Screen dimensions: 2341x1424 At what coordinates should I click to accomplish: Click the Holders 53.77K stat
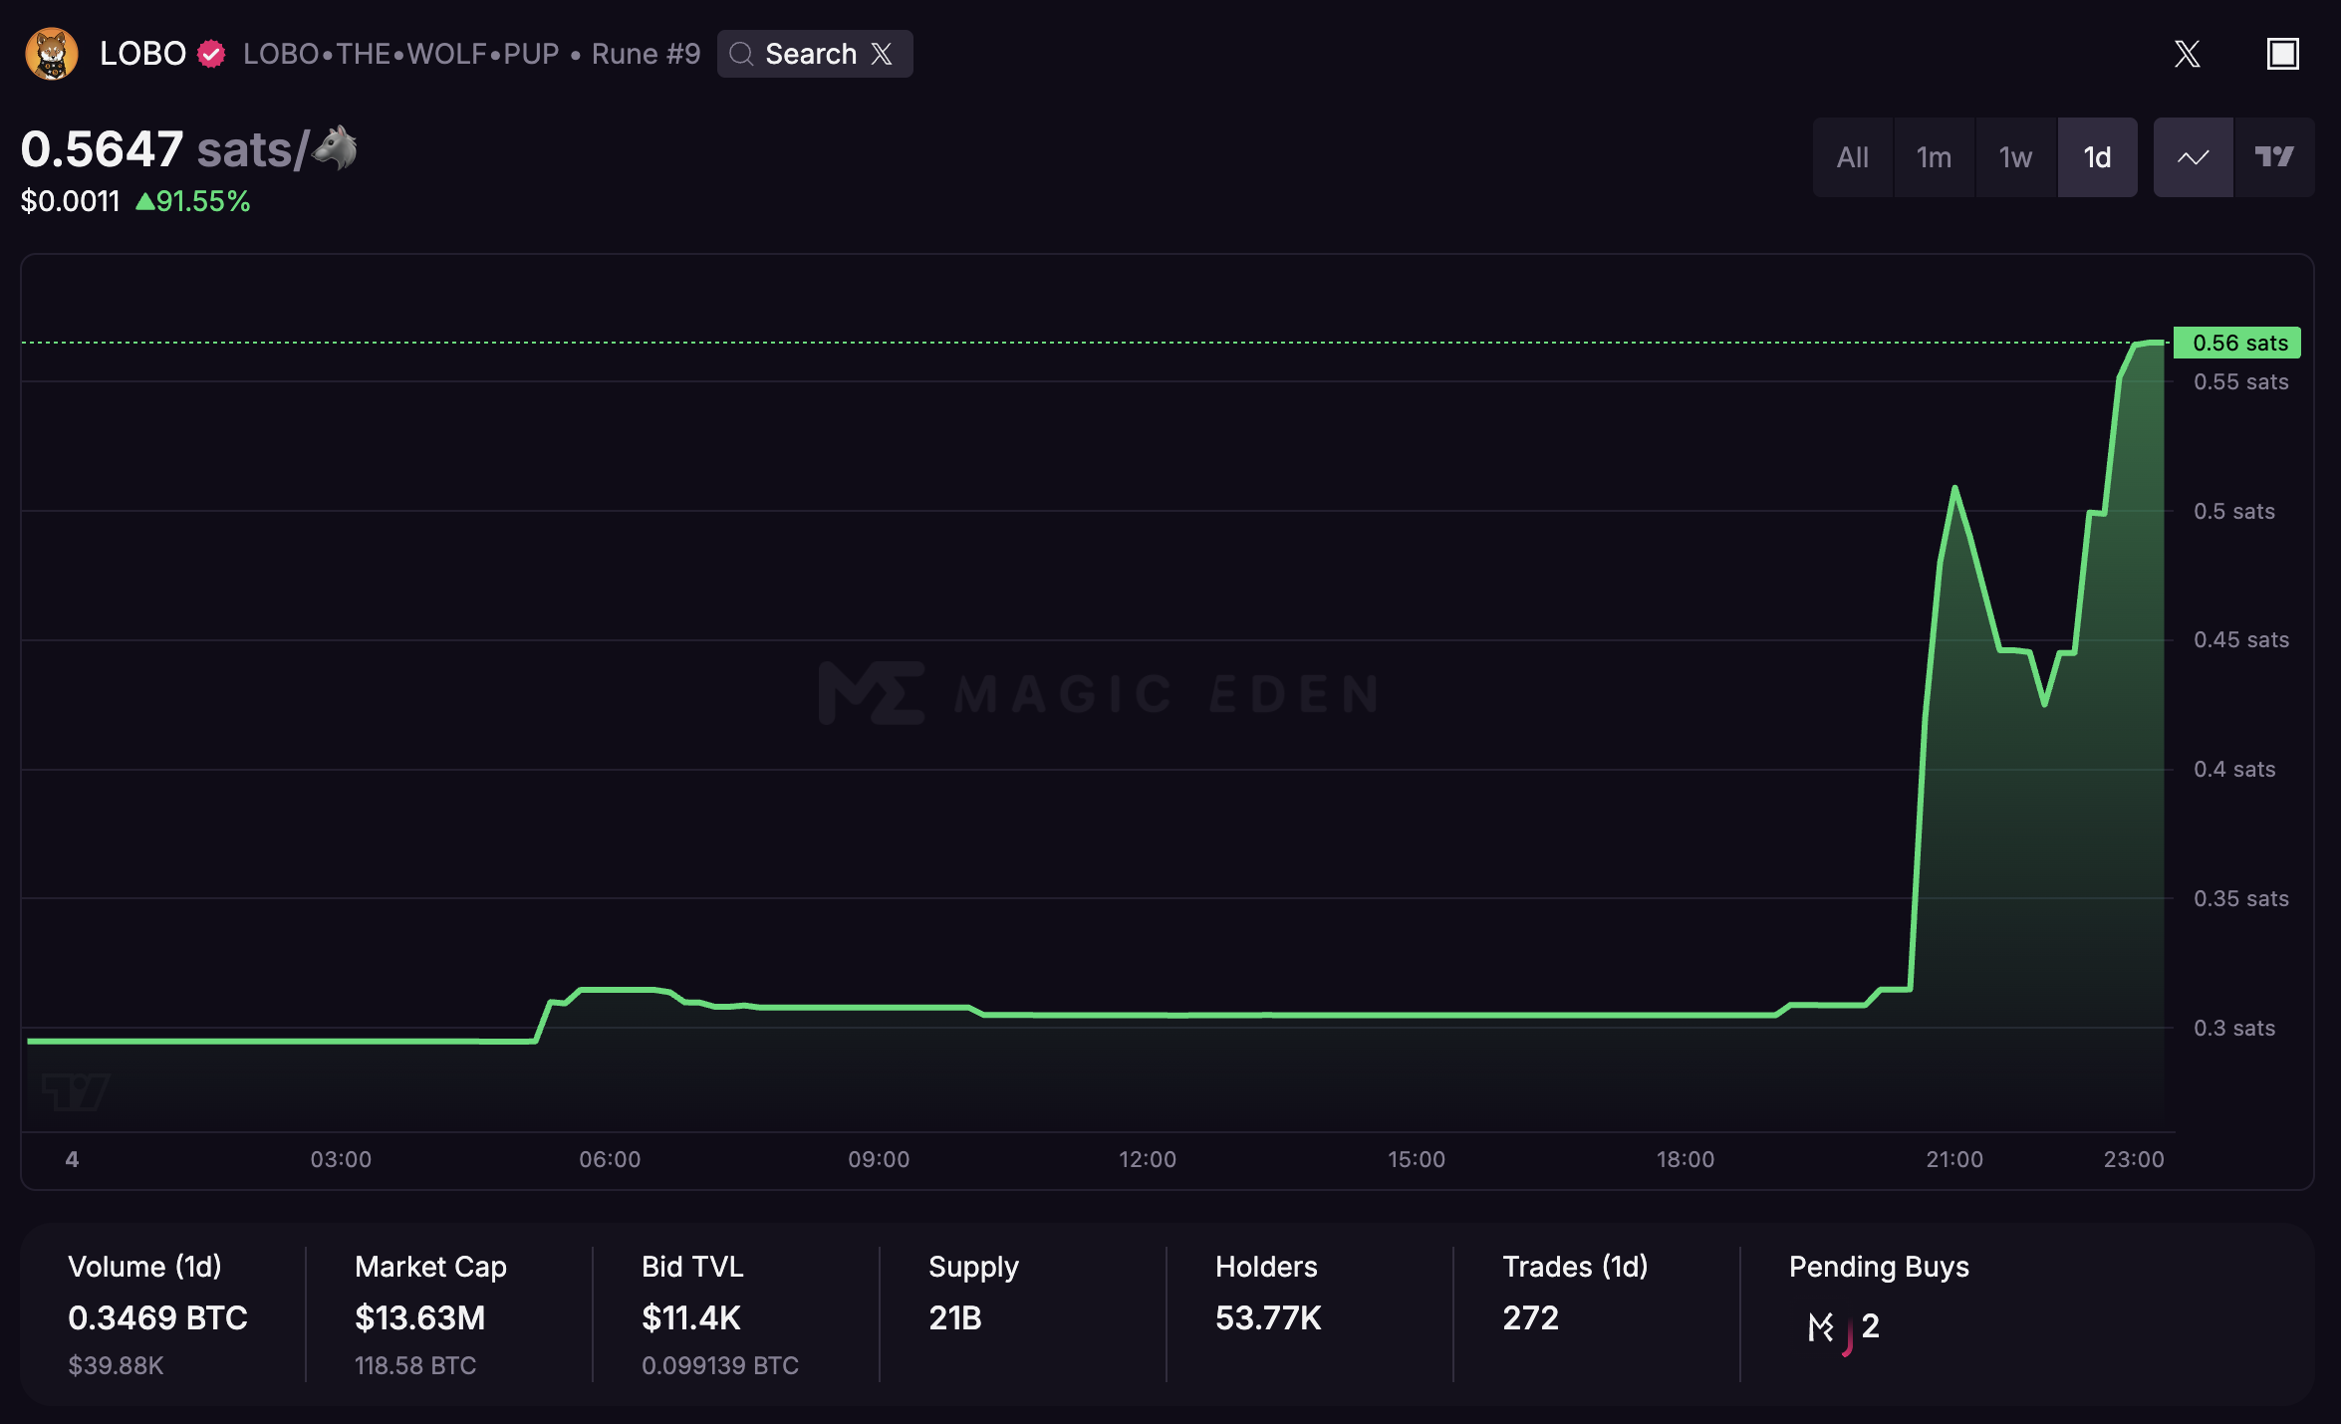pyautogui.click(x=1268, y=1293)
